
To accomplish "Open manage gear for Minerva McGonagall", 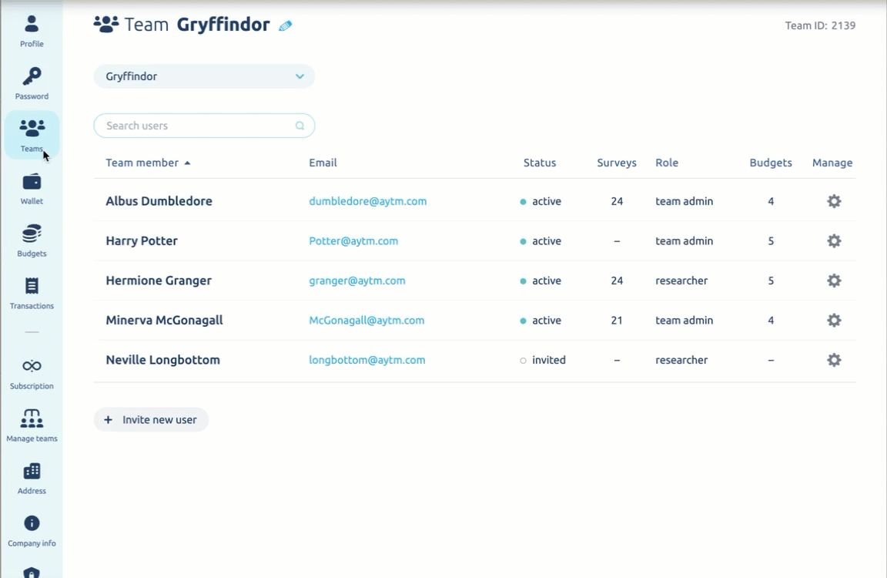I will (833, 321).
